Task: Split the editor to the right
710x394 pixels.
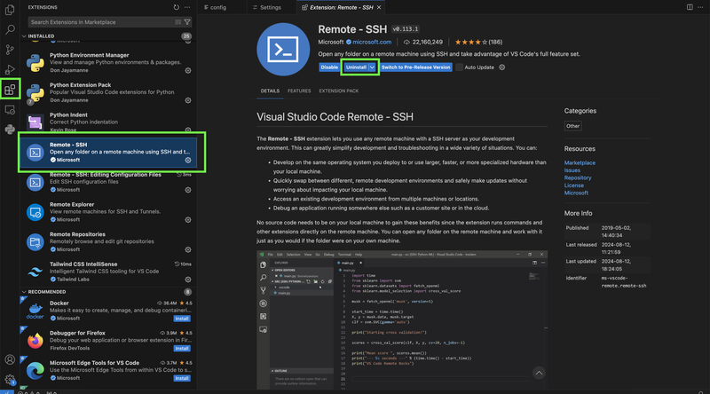Action: click(x=690, y=7)
